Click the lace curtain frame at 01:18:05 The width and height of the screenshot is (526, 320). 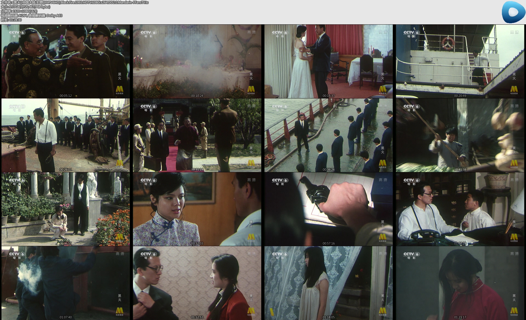click(x=328, y=283)
